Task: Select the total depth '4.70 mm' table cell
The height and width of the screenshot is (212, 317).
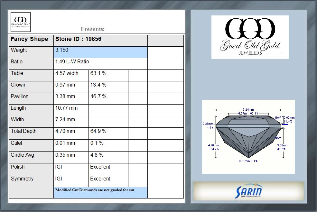Action: (x=71, y=134)
